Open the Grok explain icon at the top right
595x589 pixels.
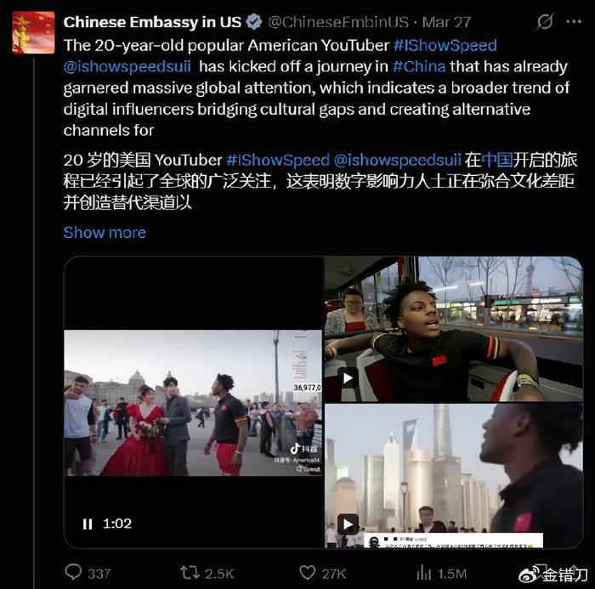pos(545,21)
